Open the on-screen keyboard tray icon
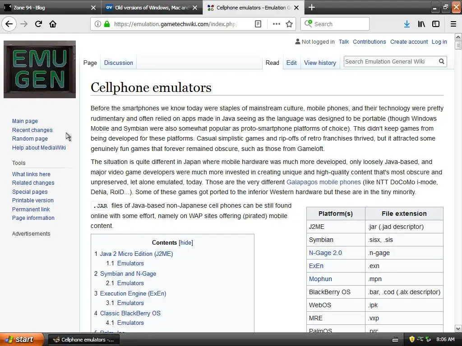The width and height of the screenshot is (462, 346). (x=395, y=340)
